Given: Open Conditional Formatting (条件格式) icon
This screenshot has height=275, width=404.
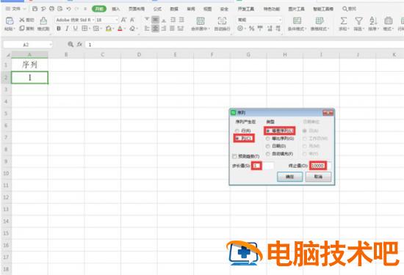Looking at the screenshot, I should tap(297, 21).
